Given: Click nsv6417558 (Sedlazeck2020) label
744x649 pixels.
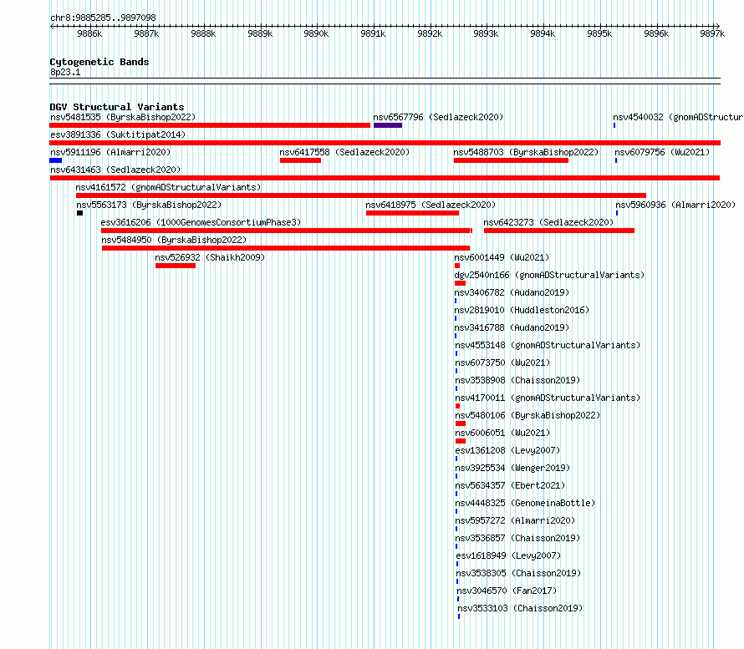Looking at the screenshot, I should click(344, 152).
